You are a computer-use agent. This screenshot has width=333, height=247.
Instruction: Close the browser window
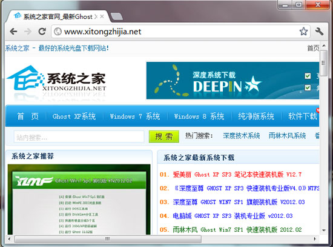318,5
